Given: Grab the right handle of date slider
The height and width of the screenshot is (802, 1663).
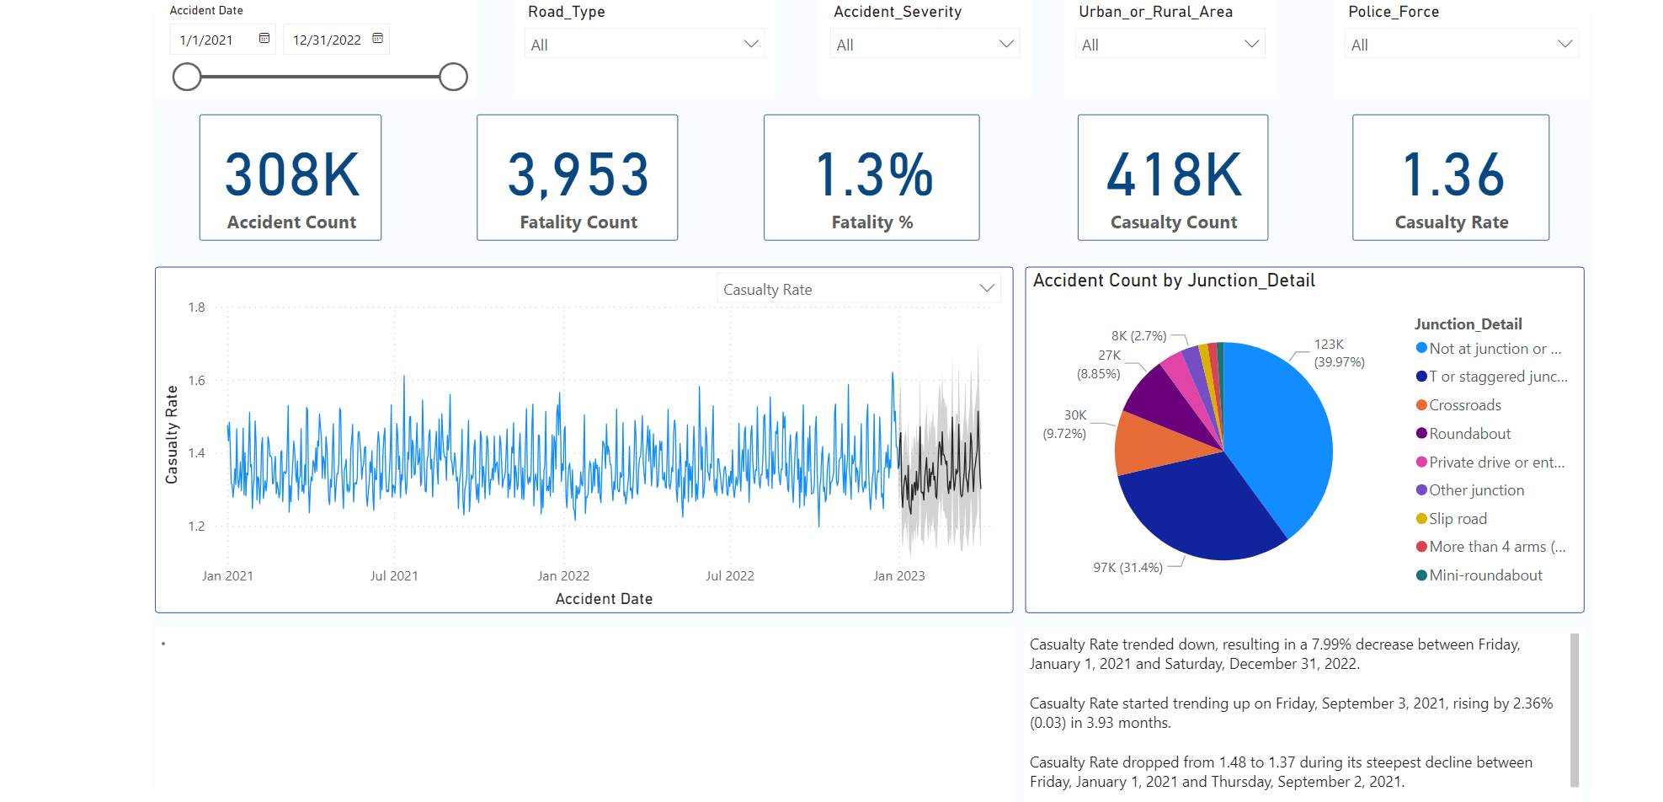Looking at the screenshot, I should point(453,77).
